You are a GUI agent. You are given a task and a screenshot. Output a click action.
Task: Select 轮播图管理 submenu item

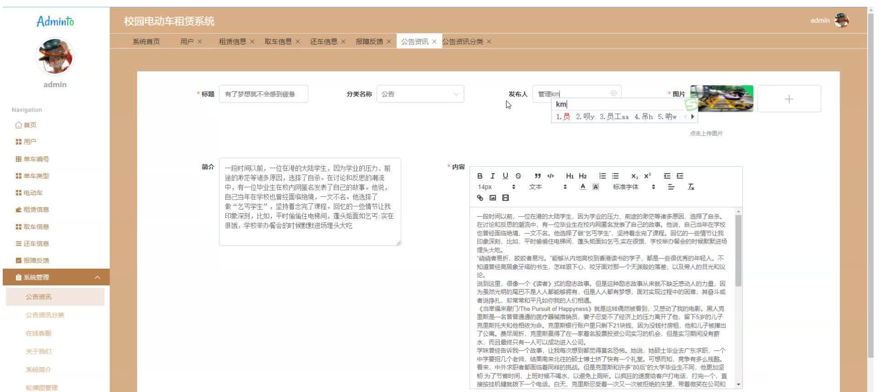coord(42,387)
